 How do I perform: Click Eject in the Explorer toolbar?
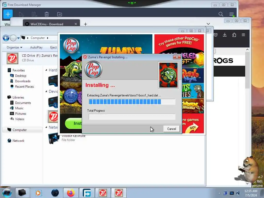[x=53, y=47]
